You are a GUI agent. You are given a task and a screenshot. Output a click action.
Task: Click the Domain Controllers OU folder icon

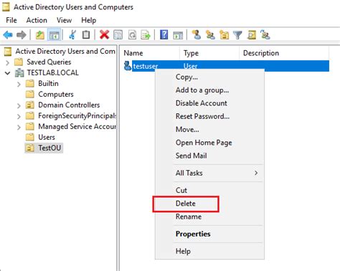(30, 105)
